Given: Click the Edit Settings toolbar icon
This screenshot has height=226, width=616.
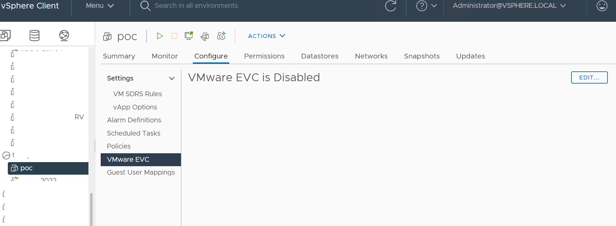Looking at the screenshot, I should click(205, 36).
